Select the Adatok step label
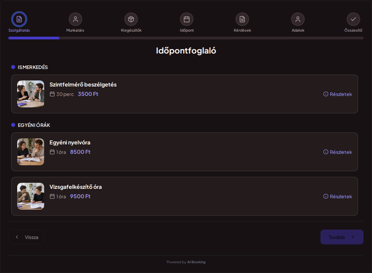This screenshot has width=372, height=273. [298, 30]
